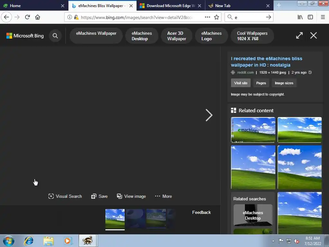Image resolution: width=329 pixels, height=247 pixels.
Task: Open Windows Media Player from taskbar
Action: pyautogui.click(x=68, y=241)
